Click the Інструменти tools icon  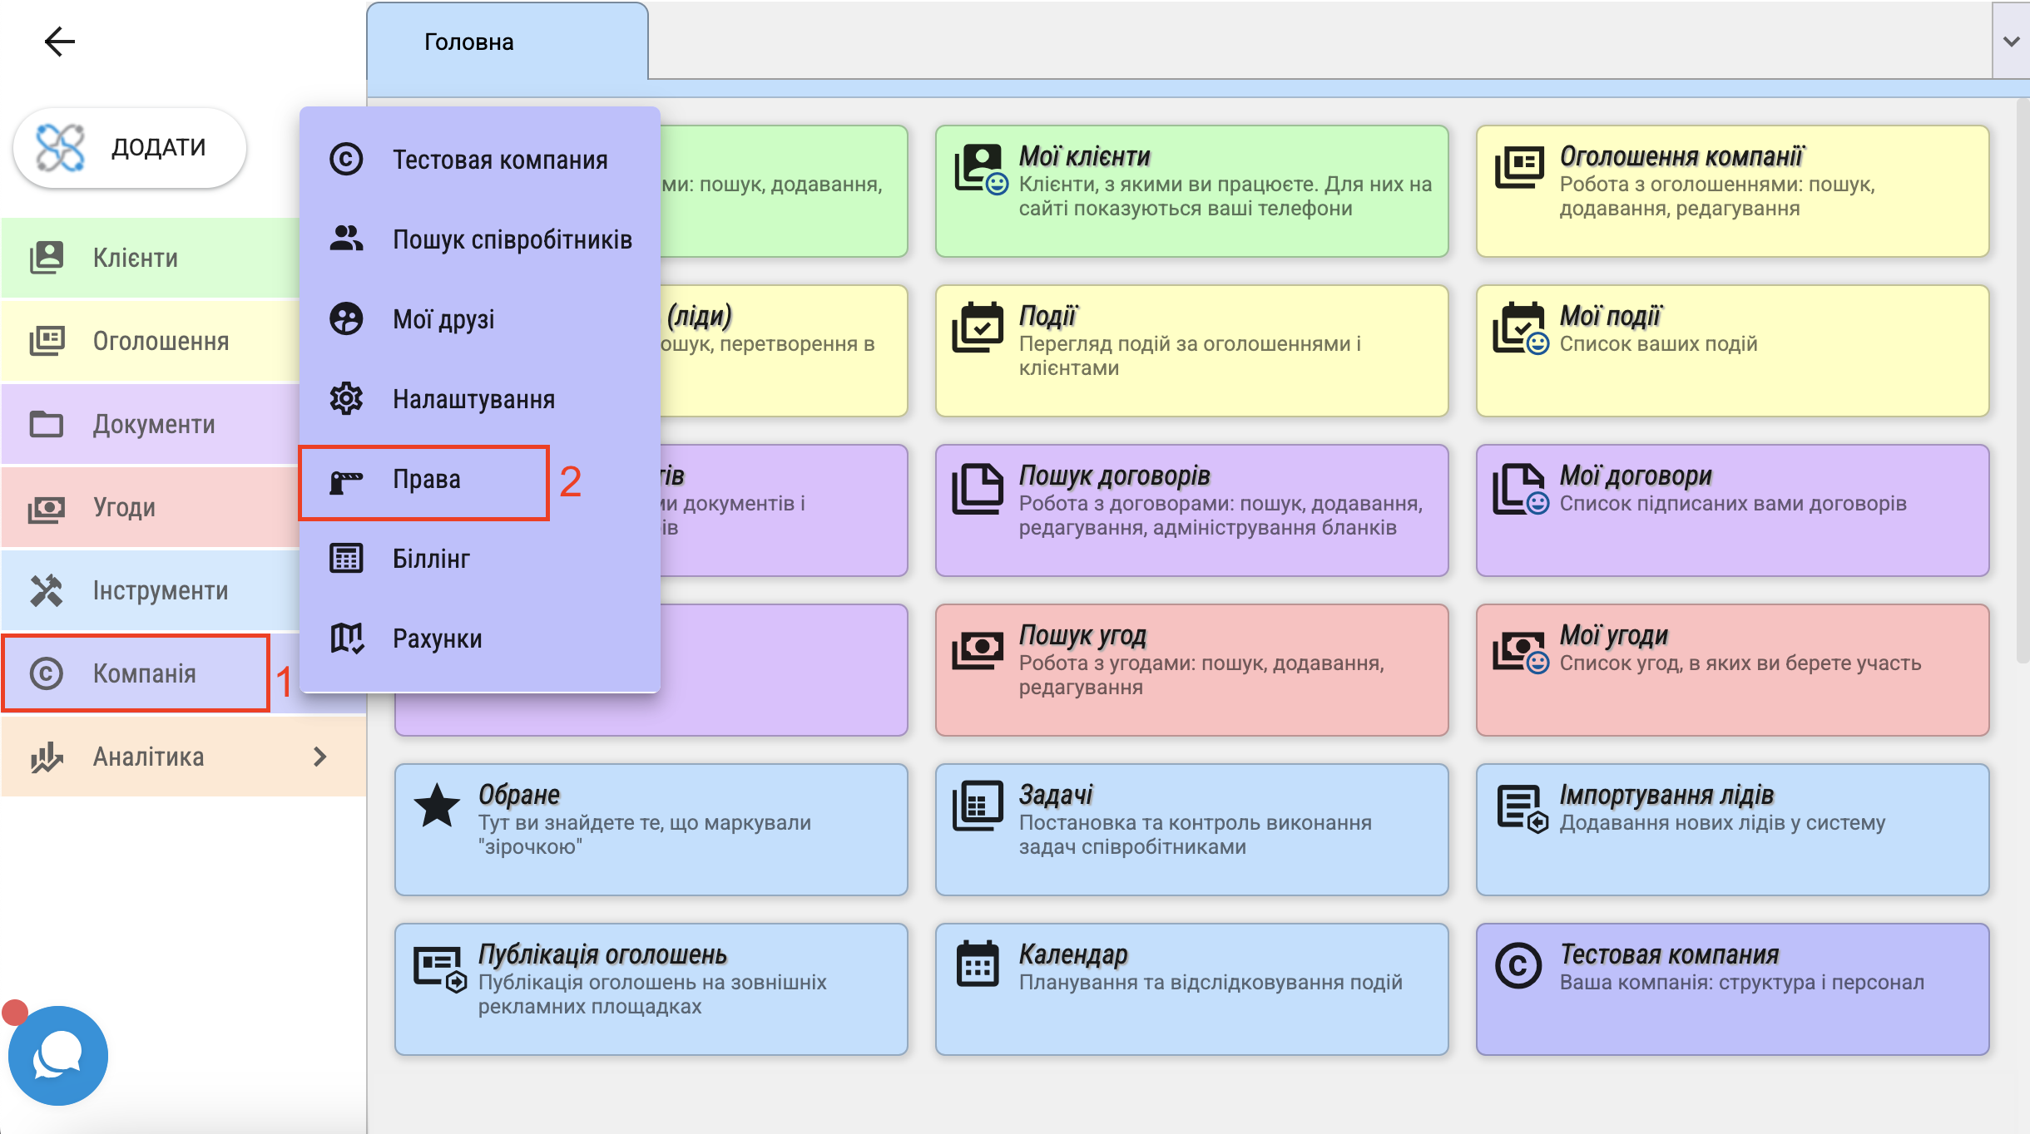47,590
